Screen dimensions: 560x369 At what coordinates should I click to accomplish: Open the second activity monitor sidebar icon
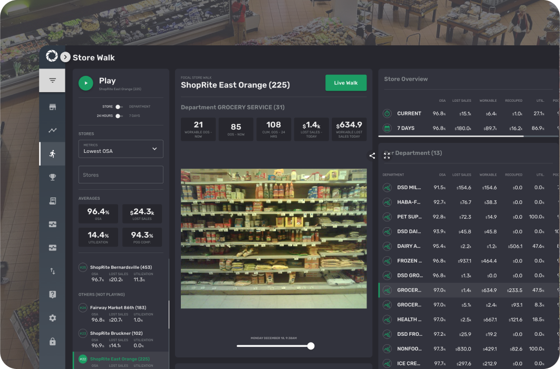tap(53, 248)
